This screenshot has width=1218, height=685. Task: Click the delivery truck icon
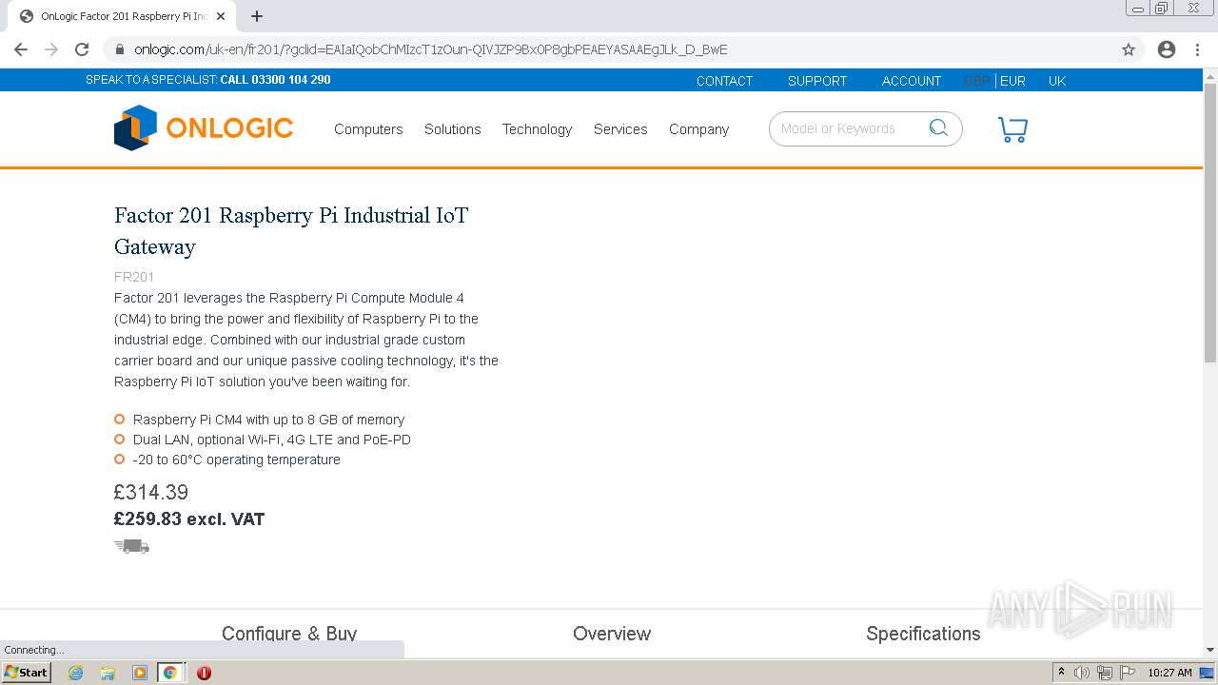[131, 546]
